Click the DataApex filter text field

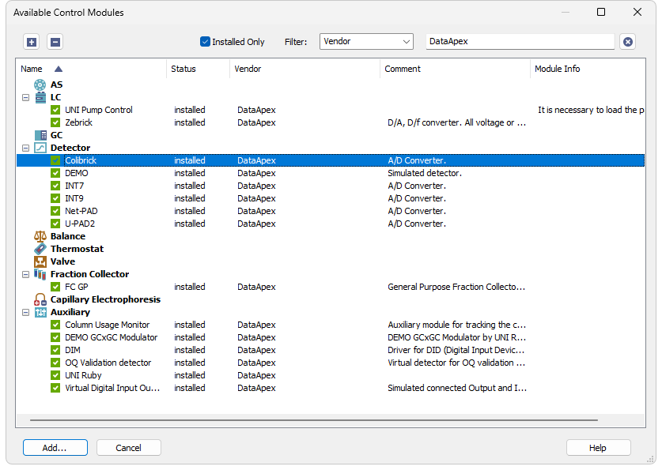click(520, 42)
